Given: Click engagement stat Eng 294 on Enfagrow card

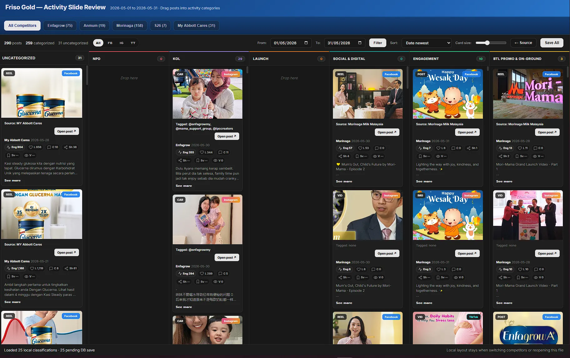Looking at the screenshot, I should [x=186, y=274].
